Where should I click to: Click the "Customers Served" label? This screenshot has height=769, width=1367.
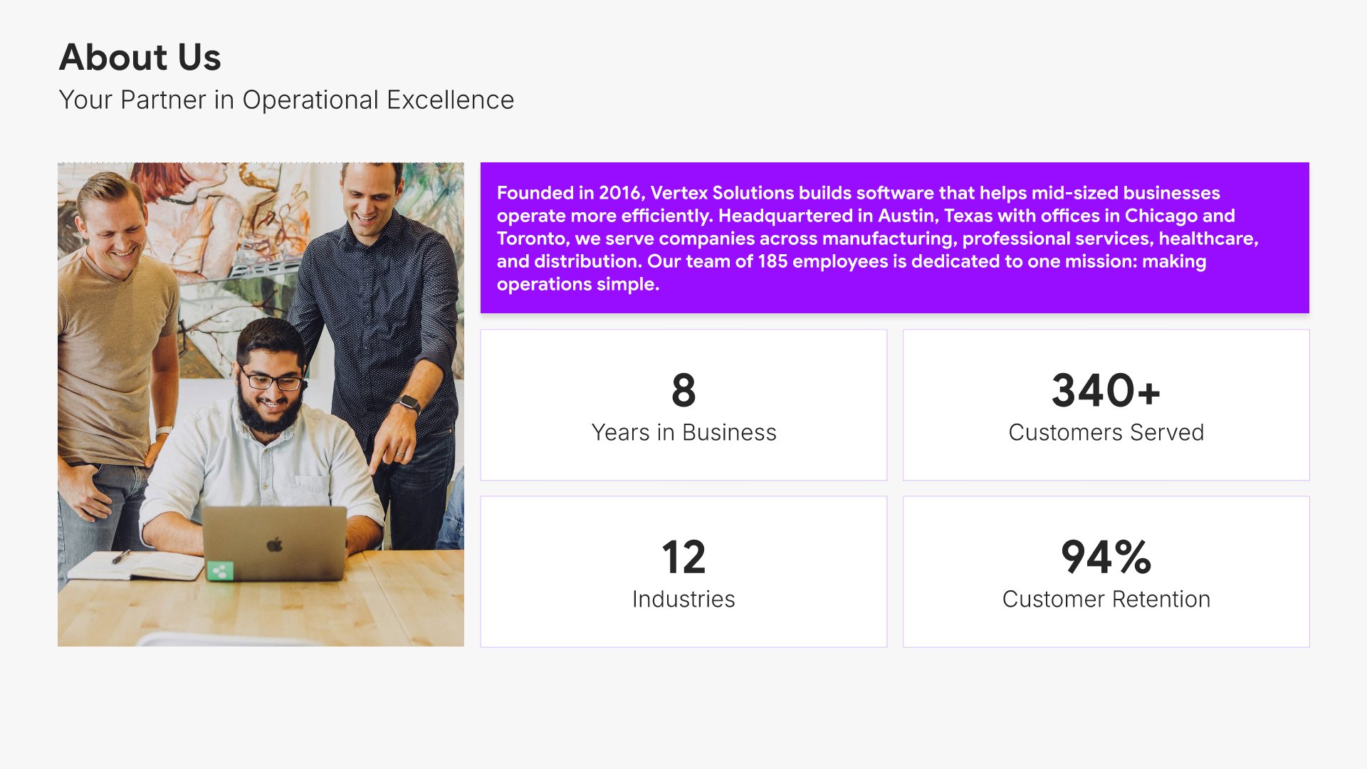coord(1106,433)
